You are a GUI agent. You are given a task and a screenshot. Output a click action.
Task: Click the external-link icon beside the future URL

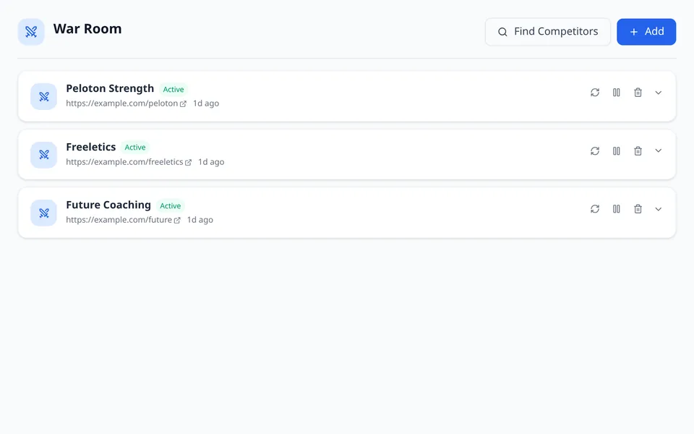point(177,221)
